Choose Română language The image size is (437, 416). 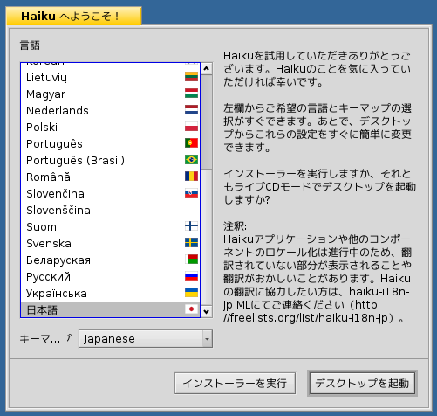[x=111, y=177]
